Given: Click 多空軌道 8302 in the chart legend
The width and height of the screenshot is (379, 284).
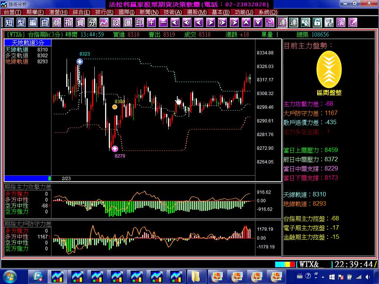Looking at the screenshot, I should coord(26,55).
